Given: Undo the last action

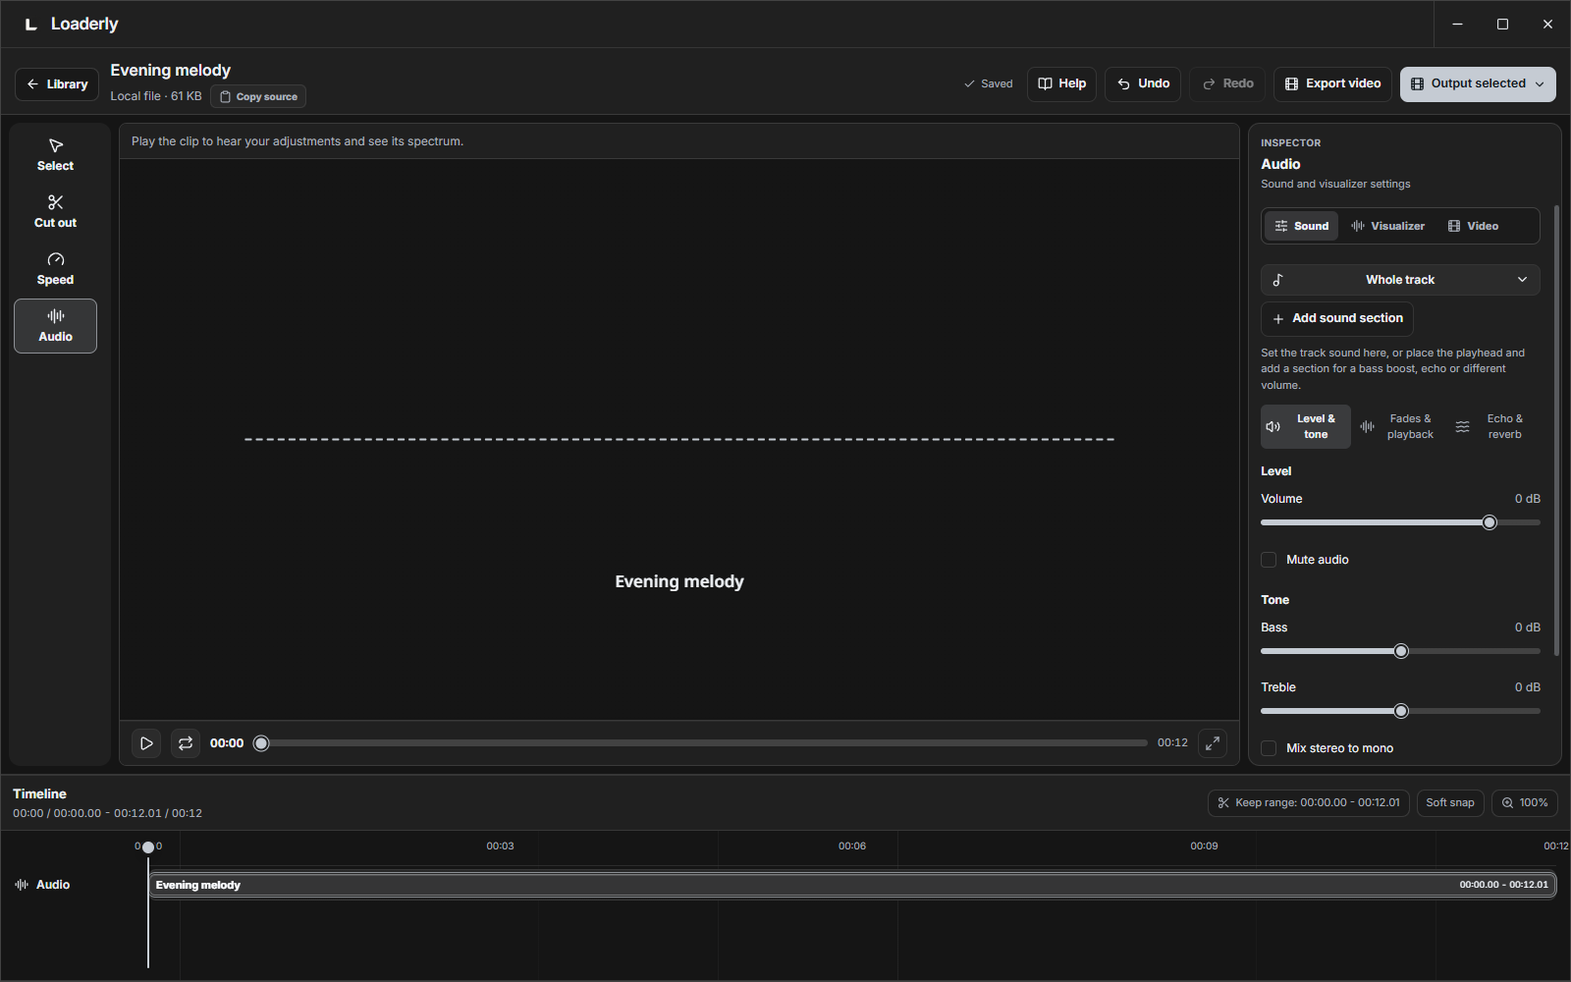Looking at the screenshot, I should 1143,83.
